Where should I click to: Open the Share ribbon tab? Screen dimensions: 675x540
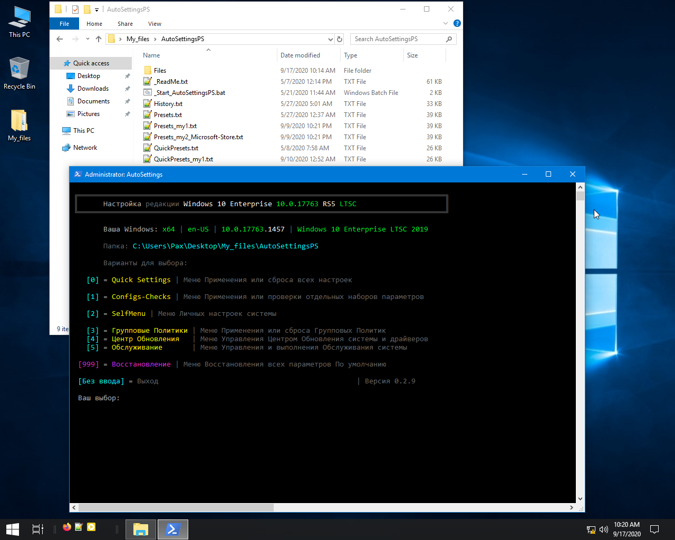(125, 24)
